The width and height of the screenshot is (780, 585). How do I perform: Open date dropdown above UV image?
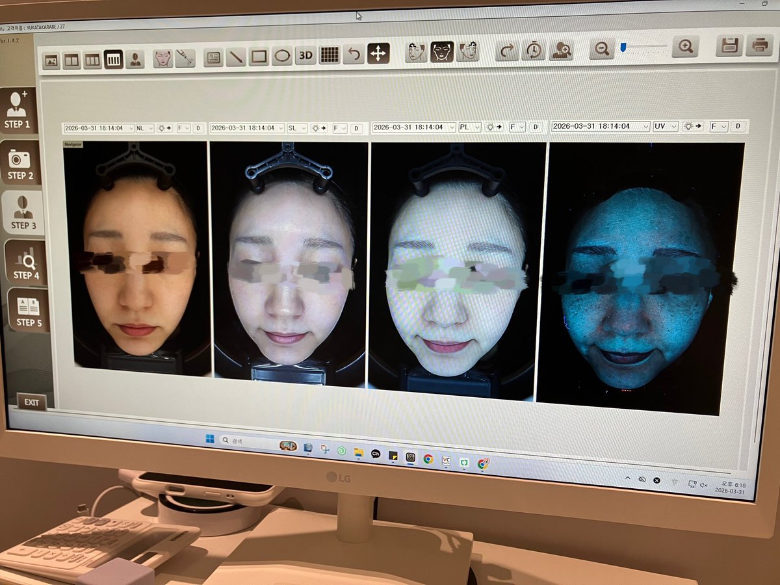[601, 126]
